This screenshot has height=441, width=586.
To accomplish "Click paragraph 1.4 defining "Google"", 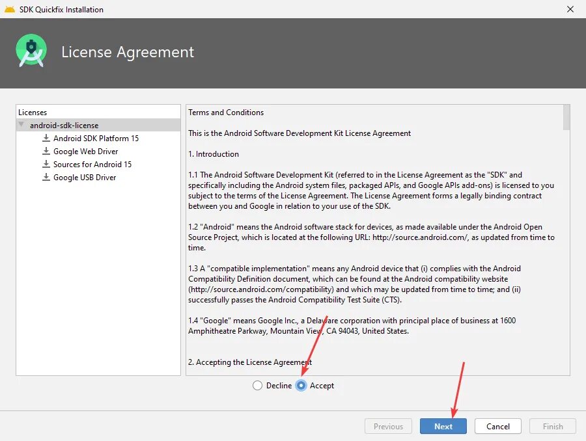I will coord(352,326).
